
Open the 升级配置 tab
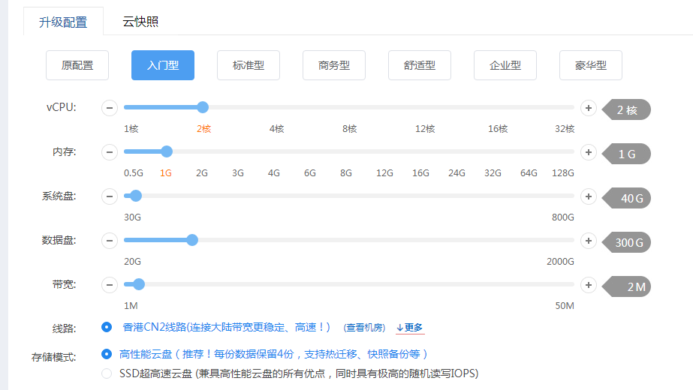coord(62,21)
